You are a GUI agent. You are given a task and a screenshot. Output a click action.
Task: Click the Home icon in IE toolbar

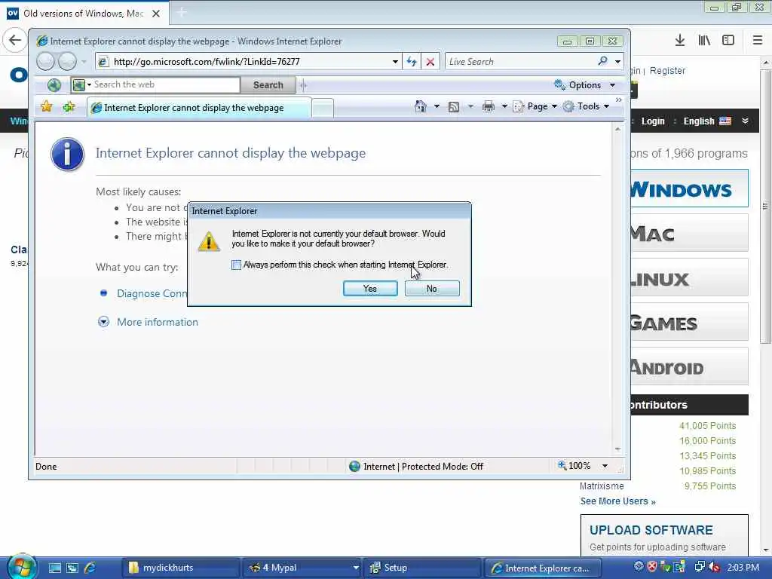[421, 106]
